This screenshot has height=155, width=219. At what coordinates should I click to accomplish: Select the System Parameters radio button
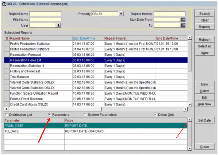85,115
